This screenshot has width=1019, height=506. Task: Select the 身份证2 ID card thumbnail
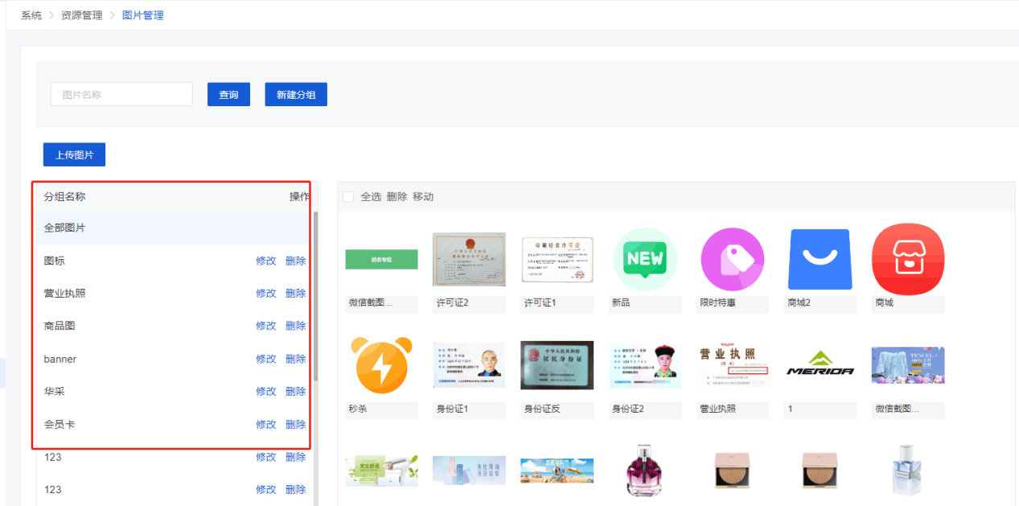645,364
